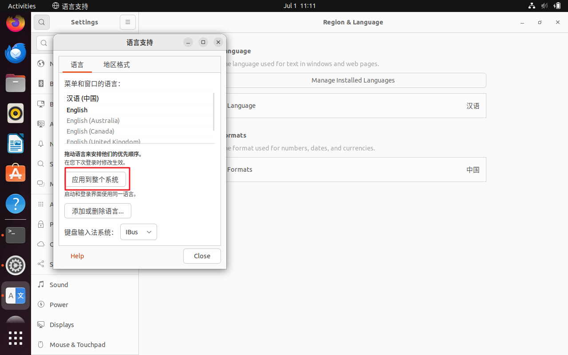Open the Help link in dialog

pyautogui.click(x=77, y=256)
